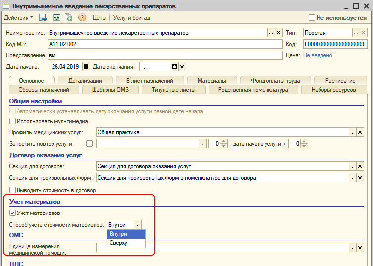Switch to the Материалы tab
Screen dimensions: 373x266
click(212, 81)
